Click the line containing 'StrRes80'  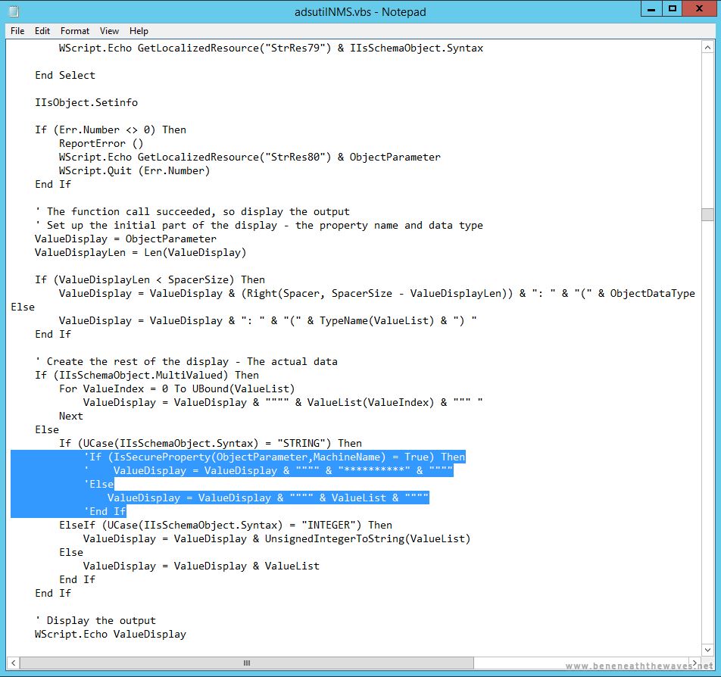[250, 157]
